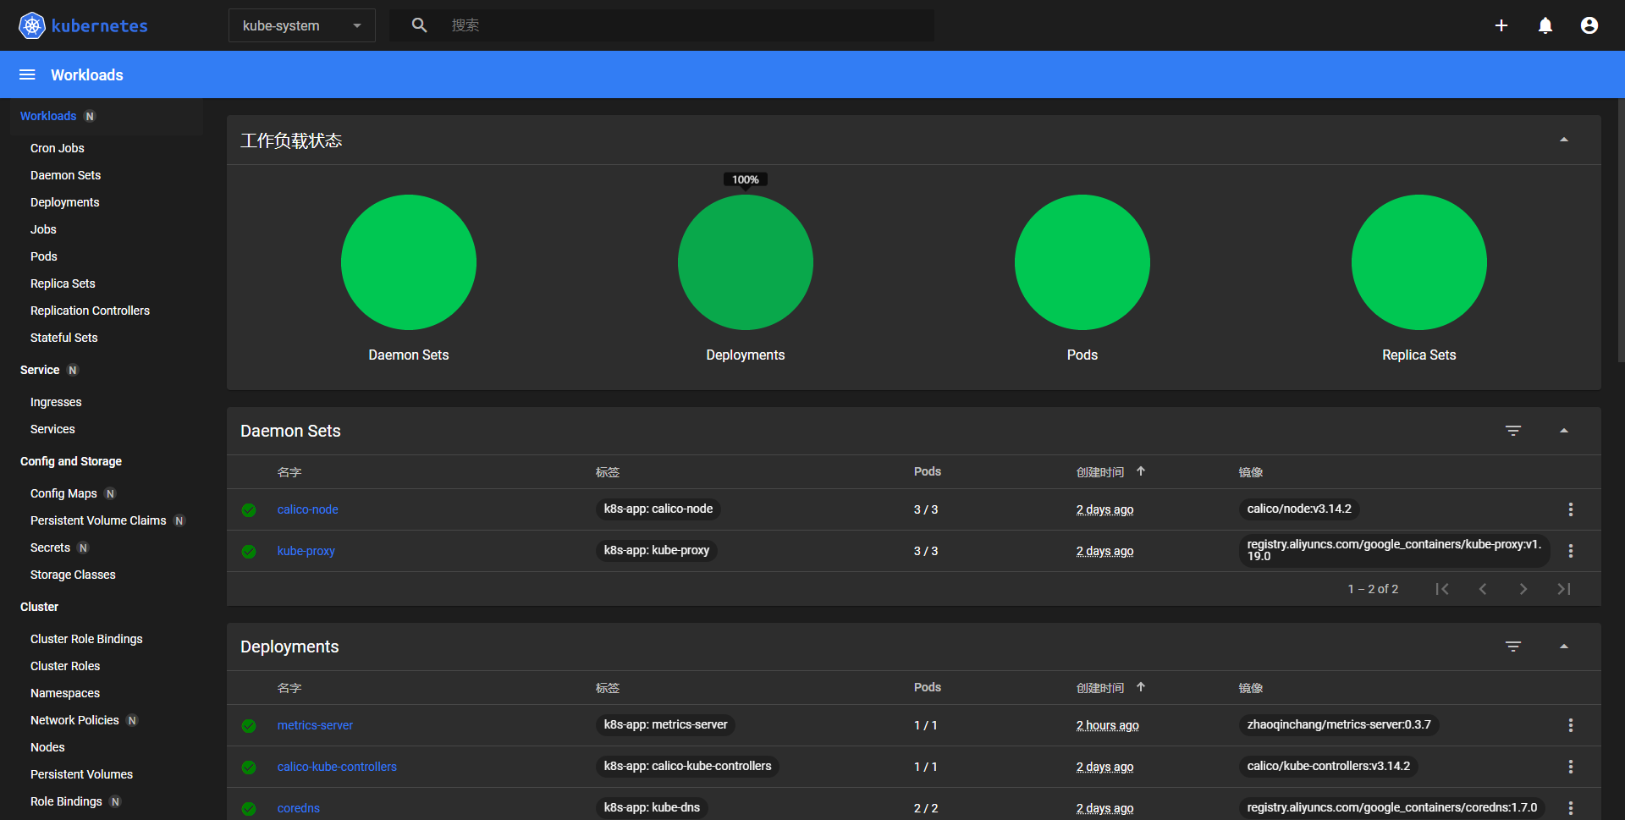The height and width of the screenshot is (820, 1625).
Task: Collapse the Deployments card
Action: click(x=1564, y=647)
